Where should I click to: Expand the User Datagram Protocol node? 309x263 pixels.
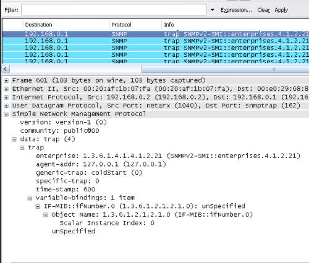(6, 106)
